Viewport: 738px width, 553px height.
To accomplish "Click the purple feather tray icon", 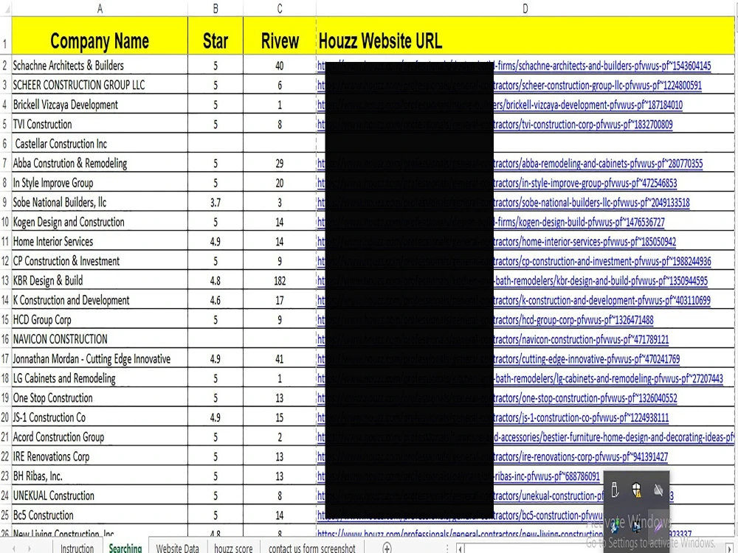I will click(658, 526).
